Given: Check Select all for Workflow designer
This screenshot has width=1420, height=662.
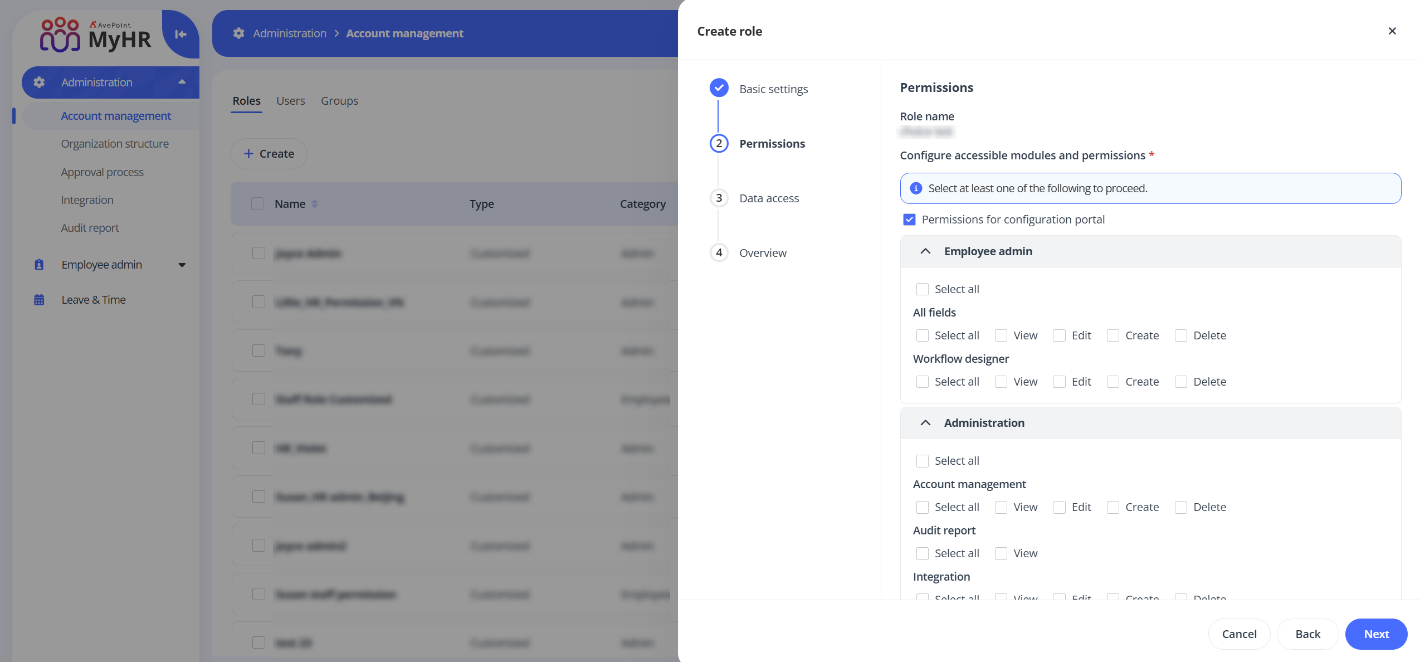Looking at the screenshot, I should point(923,382).
